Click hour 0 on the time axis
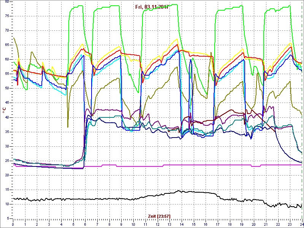 [x=13, y=224]
